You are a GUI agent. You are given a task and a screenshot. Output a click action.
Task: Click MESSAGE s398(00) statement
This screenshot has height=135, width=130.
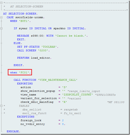tap(52, 36)
